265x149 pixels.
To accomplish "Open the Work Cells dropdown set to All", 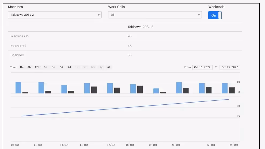I will (155, 15).
